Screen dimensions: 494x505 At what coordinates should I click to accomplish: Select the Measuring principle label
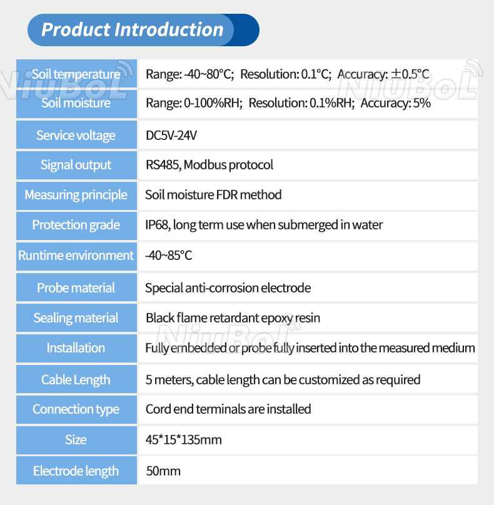(76, 195)
